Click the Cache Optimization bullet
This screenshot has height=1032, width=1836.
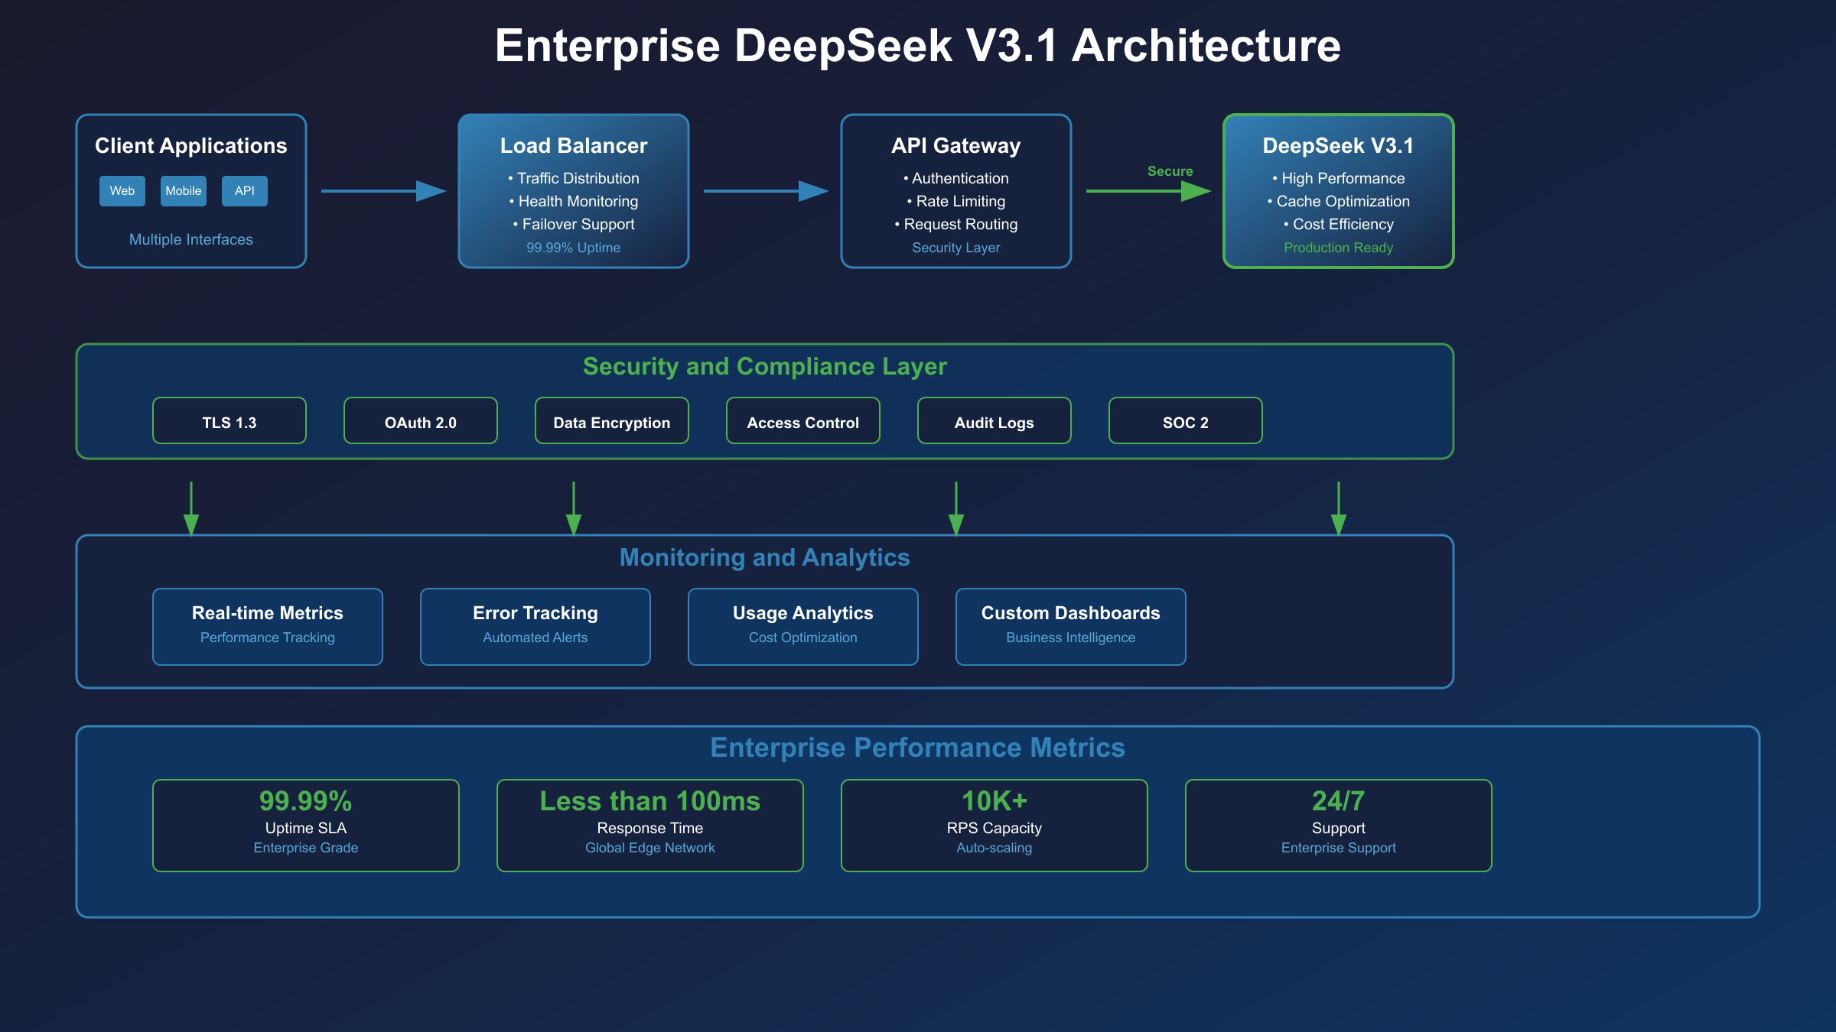coord(1339,201)
